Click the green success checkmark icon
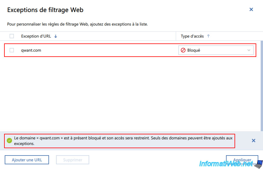Screen dimensions: 263x169 (x=9, y=141)
